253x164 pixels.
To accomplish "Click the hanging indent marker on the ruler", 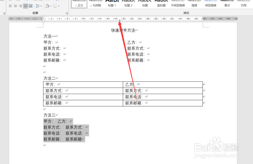I will coord(43,20).
